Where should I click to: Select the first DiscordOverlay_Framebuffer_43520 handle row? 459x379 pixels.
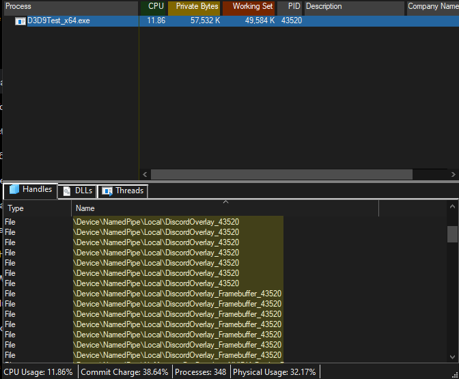point(178,294)
